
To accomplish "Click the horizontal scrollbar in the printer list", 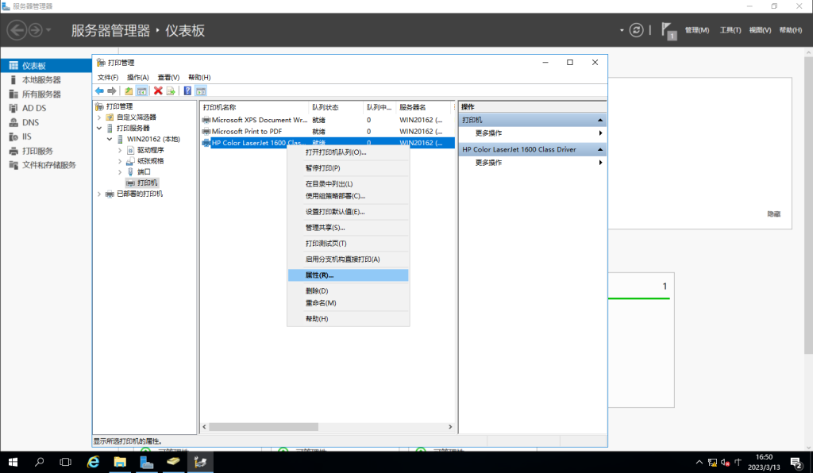I will (x=264, y=427).
